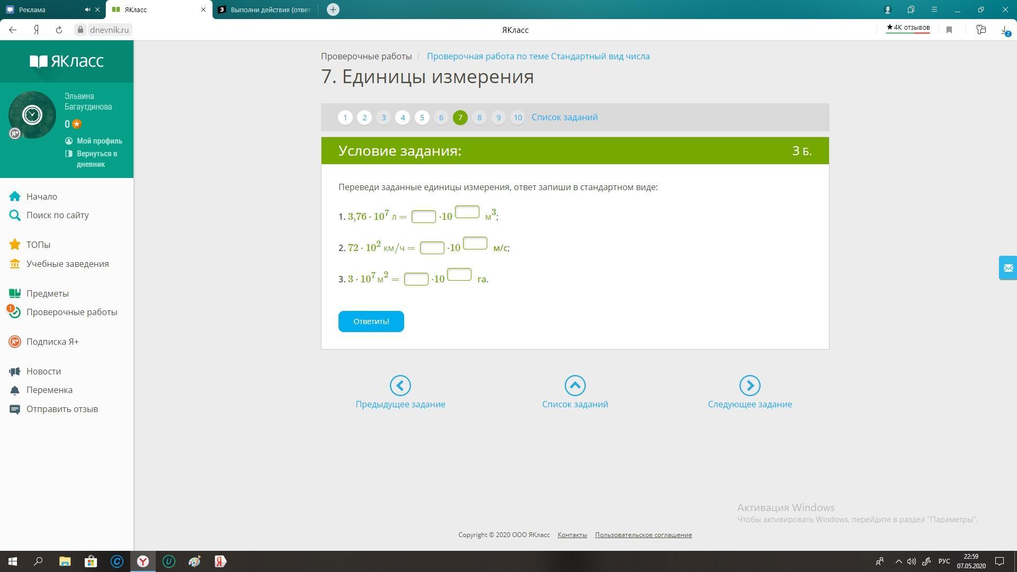Click the up-arrow Список заданий circle icon
Image resolution: width=1017 pixels, height=572 pixels.
(575, 386)
